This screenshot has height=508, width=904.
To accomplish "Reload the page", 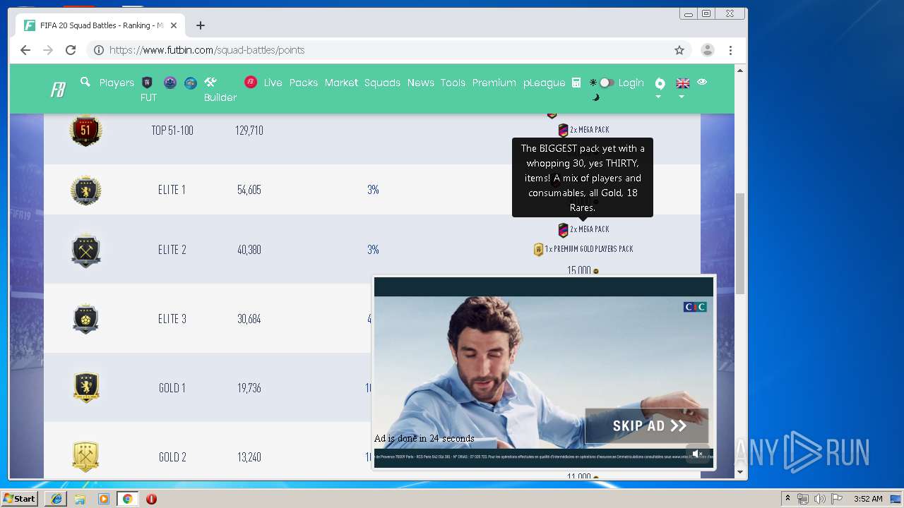I will tap(71, 50).
